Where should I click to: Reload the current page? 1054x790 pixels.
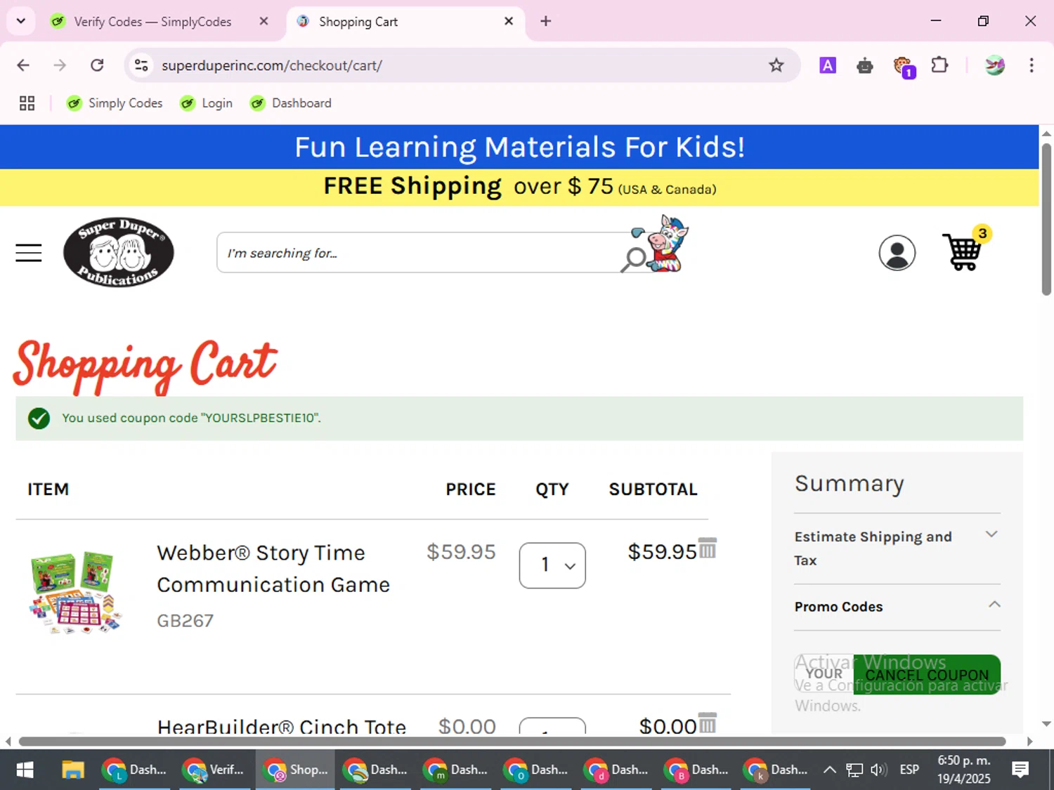pyautogui.click(x=97, y=65)
